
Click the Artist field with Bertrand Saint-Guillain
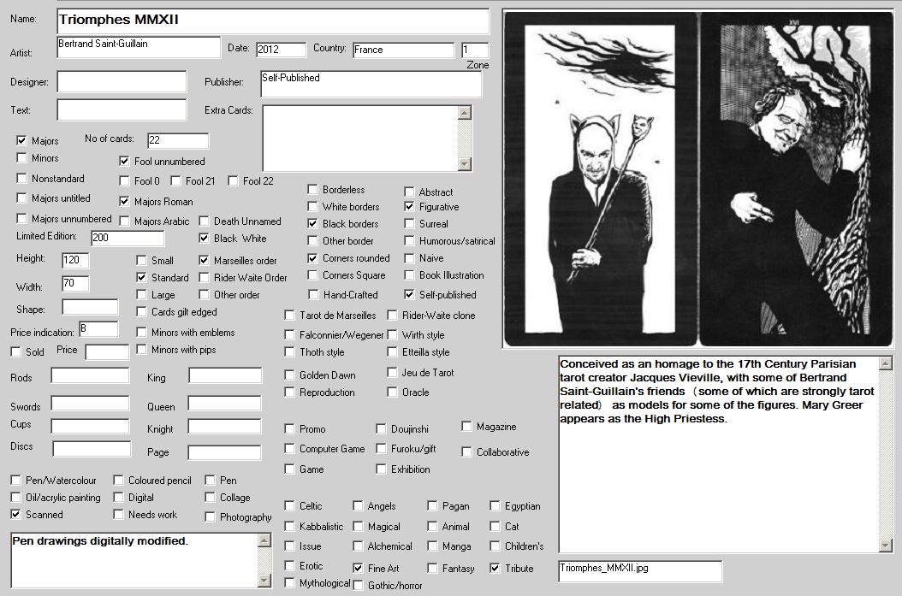click(x=139, y=47)
